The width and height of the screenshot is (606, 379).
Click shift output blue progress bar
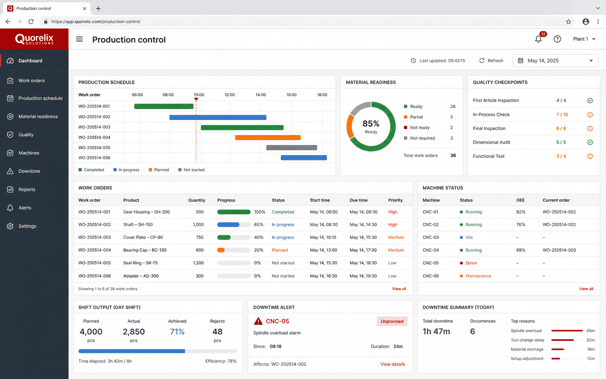132,351
